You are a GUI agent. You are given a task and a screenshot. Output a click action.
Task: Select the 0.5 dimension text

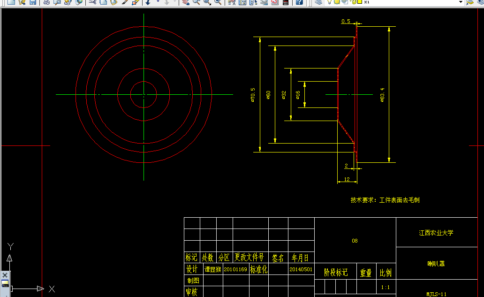[346, 21]
